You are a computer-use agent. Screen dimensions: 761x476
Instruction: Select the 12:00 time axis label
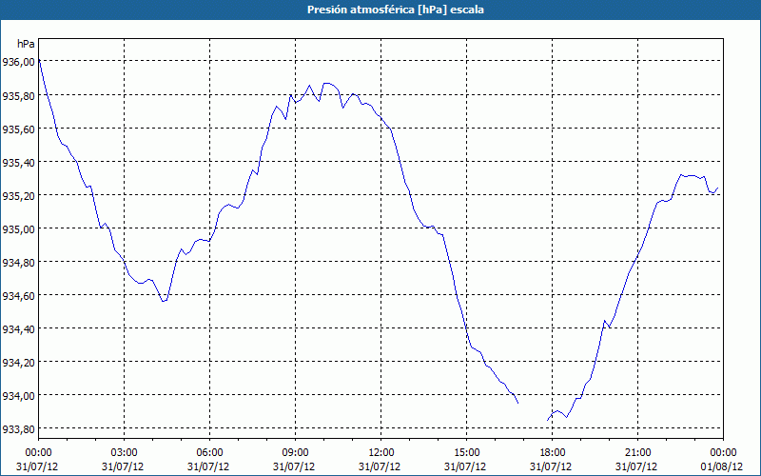pyautogui.click(x=381, y=453)
